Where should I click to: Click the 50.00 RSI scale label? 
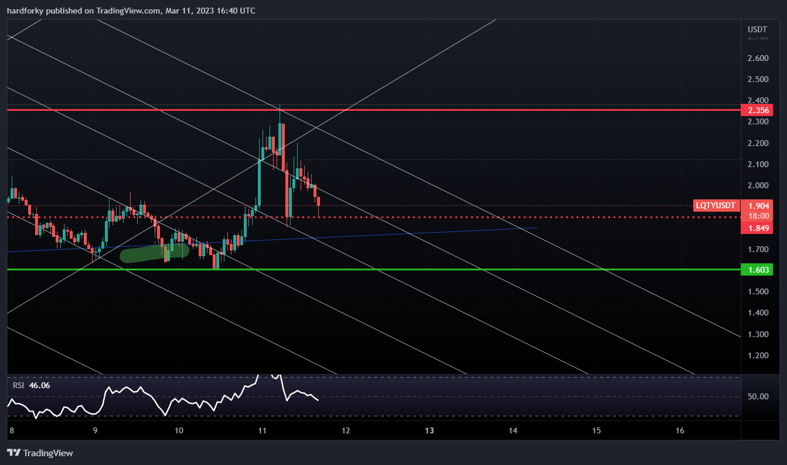click(758, 396)
